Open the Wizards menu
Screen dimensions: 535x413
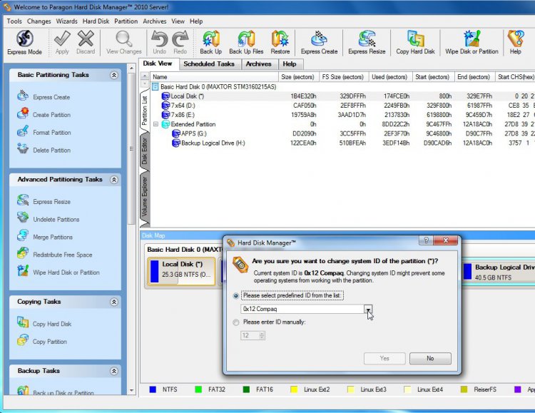pos(66,21)
